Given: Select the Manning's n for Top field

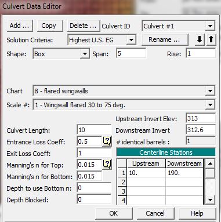Looking at the screenshot, I should [x=89, y=165].
